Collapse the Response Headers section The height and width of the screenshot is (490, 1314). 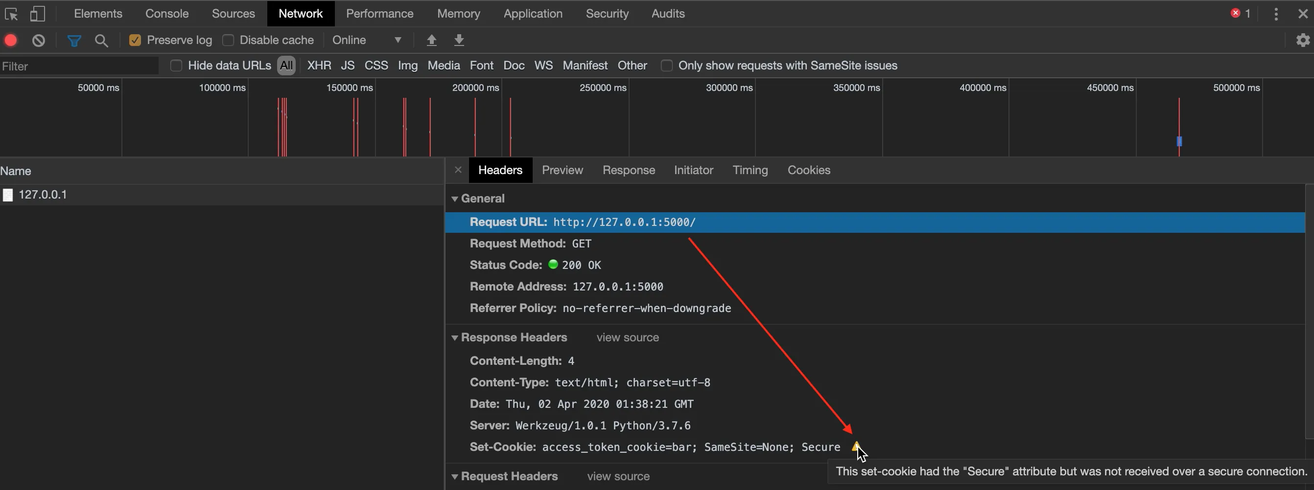tap(454, 338)
